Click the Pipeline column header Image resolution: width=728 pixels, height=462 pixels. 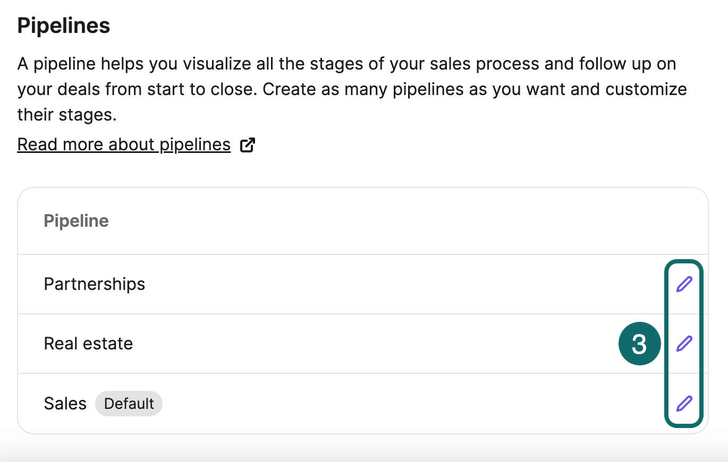point(76,220)
